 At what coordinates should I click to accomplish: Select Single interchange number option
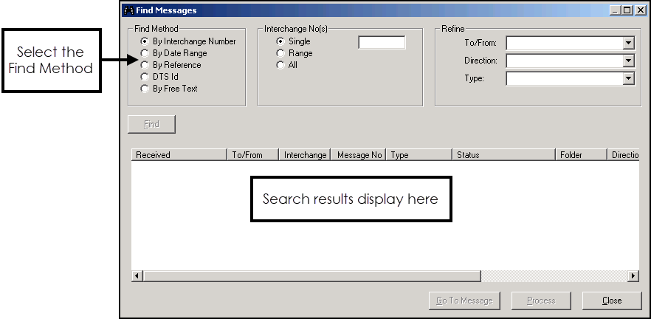click(x=280, y=41)
